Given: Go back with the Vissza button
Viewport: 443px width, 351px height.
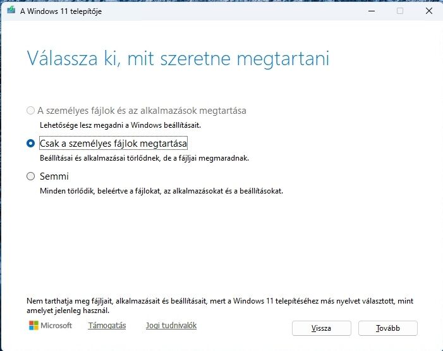Looking at the screenshot, I should click(322, 328).
